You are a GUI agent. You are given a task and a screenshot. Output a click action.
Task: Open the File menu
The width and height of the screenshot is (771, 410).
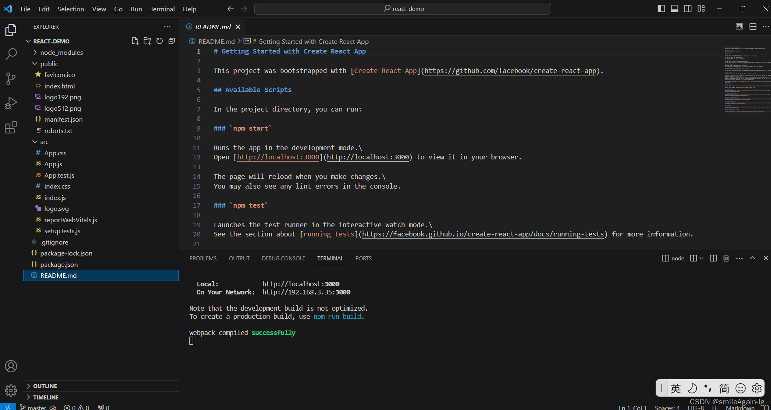(25, 9)
